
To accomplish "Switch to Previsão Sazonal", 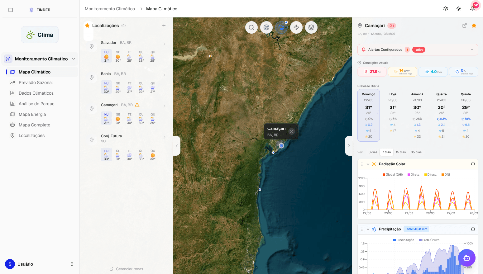I will (35, 83).
